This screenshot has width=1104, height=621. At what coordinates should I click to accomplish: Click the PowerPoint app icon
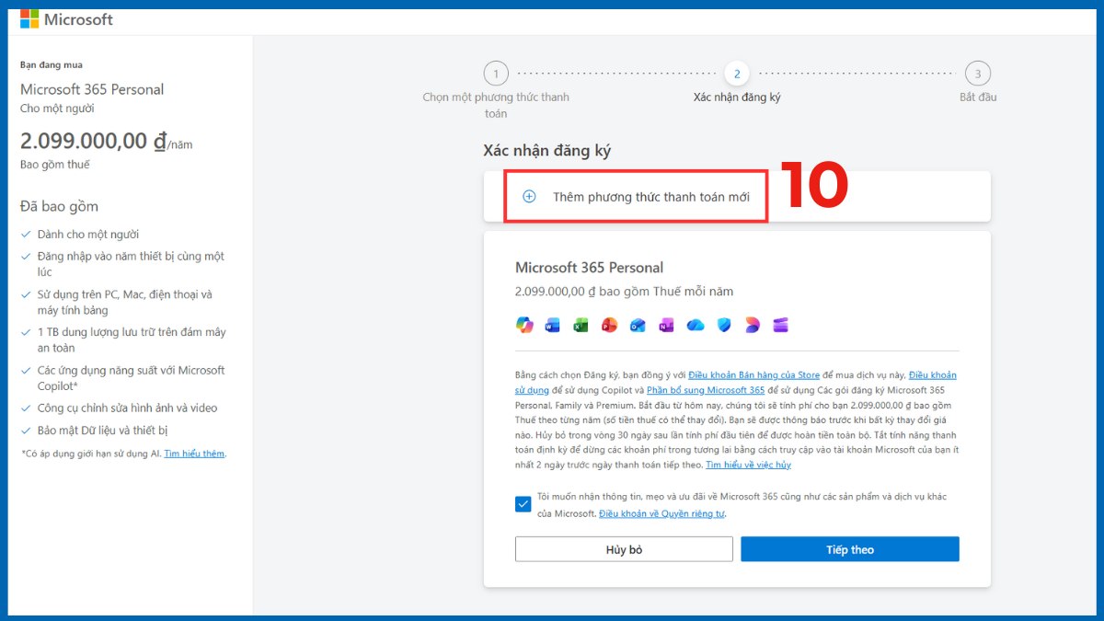point(609,325)
